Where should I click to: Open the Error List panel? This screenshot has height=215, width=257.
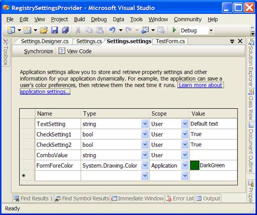180,198
